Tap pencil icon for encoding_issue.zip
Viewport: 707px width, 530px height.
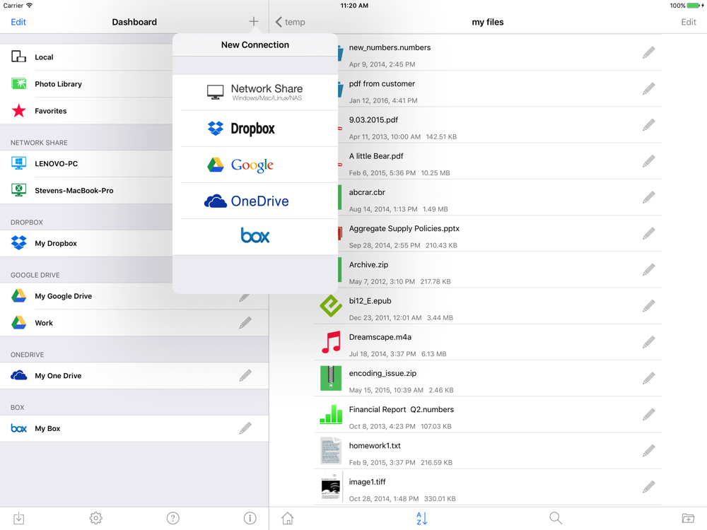click(x=649, y=378)
